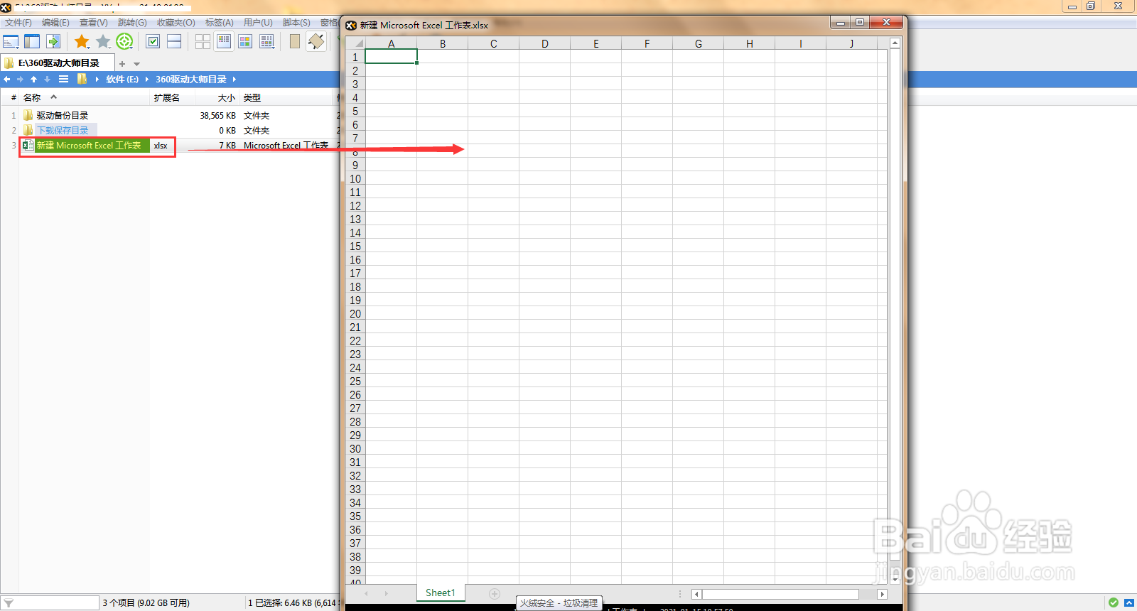Select the Sheet1 tab in the preview

pos(441,593)
